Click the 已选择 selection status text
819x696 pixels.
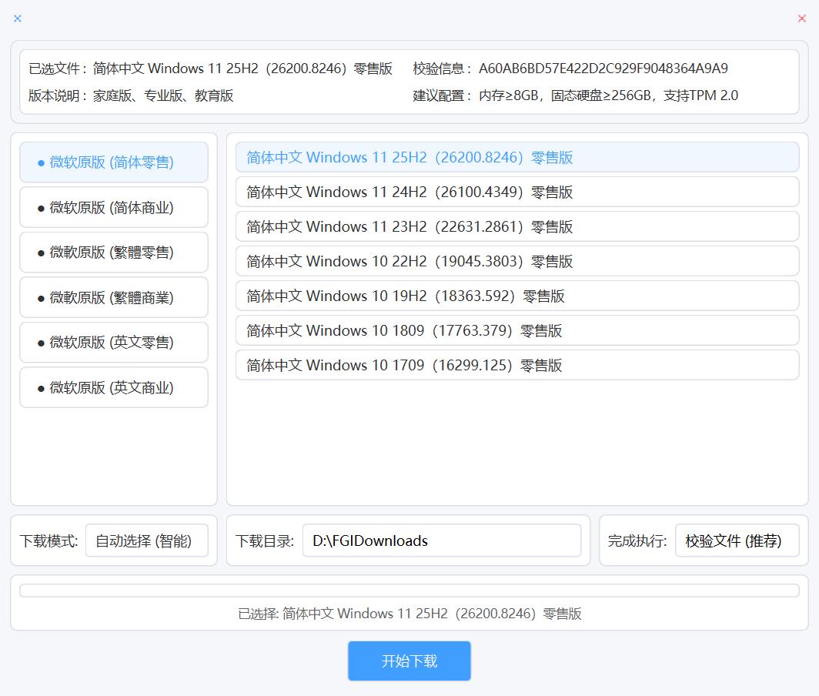pyautogui.click(x=409, y=614)
